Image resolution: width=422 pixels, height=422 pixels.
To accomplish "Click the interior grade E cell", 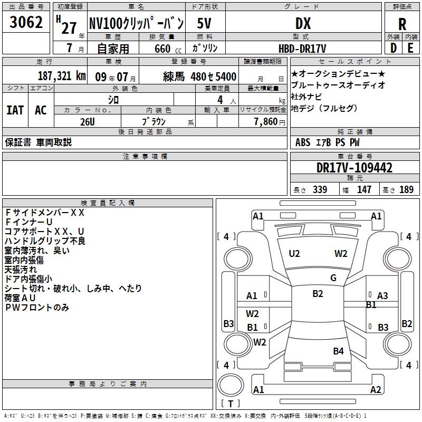I will (410, 48).
